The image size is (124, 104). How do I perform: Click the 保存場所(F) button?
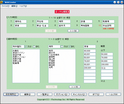coord(11,94)
